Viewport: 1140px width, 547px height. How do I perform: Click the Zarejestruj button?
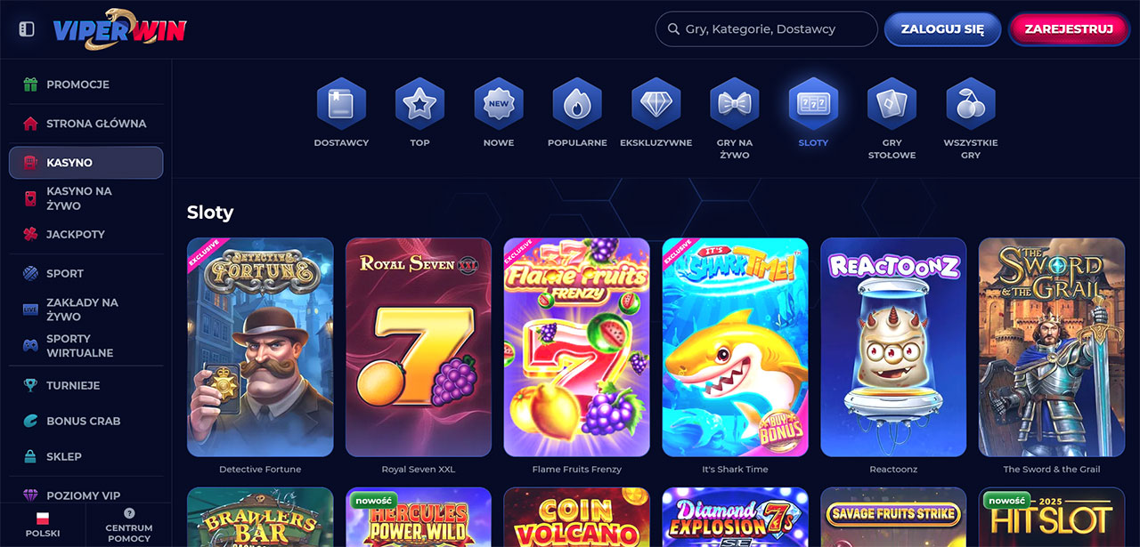(x=1069, y=29)
